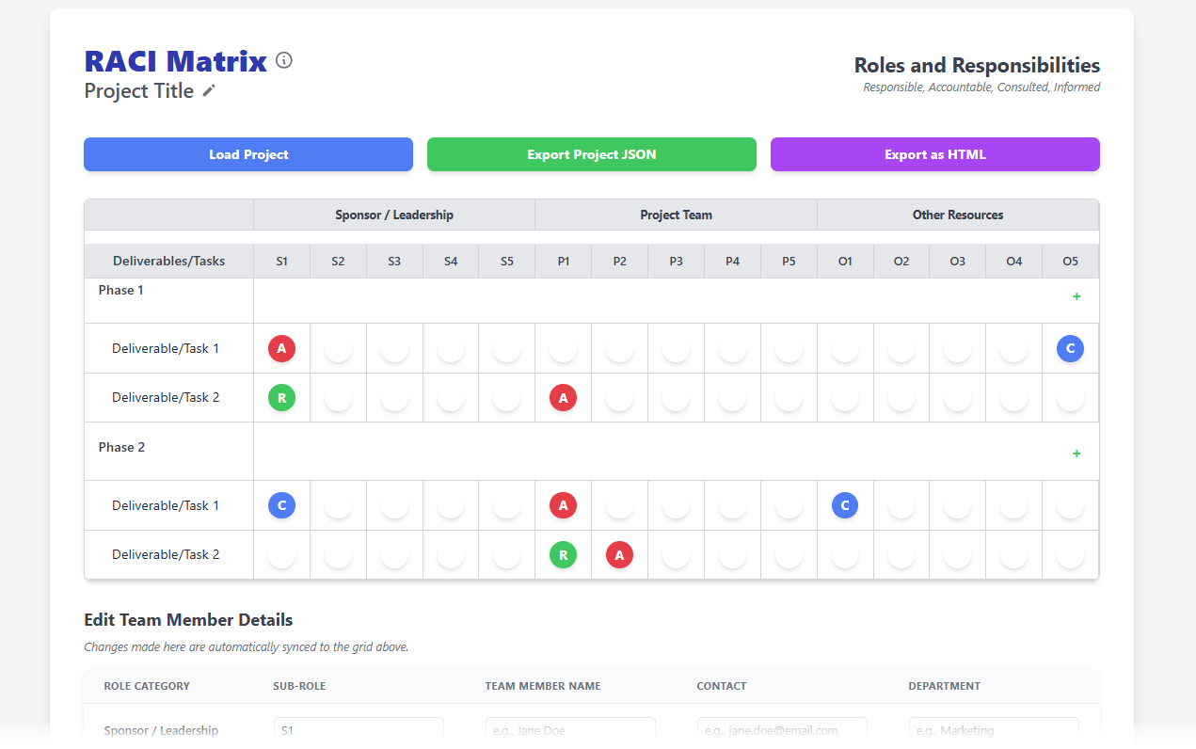Toggle O1's Consulted badge on Phase 2 Task 1
The image size is (1196, 749).
(845, 505)
